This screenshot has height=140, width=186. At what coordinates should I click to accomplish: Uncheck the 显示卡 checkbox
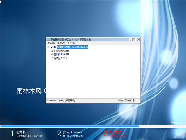click(x=55, y=58)
